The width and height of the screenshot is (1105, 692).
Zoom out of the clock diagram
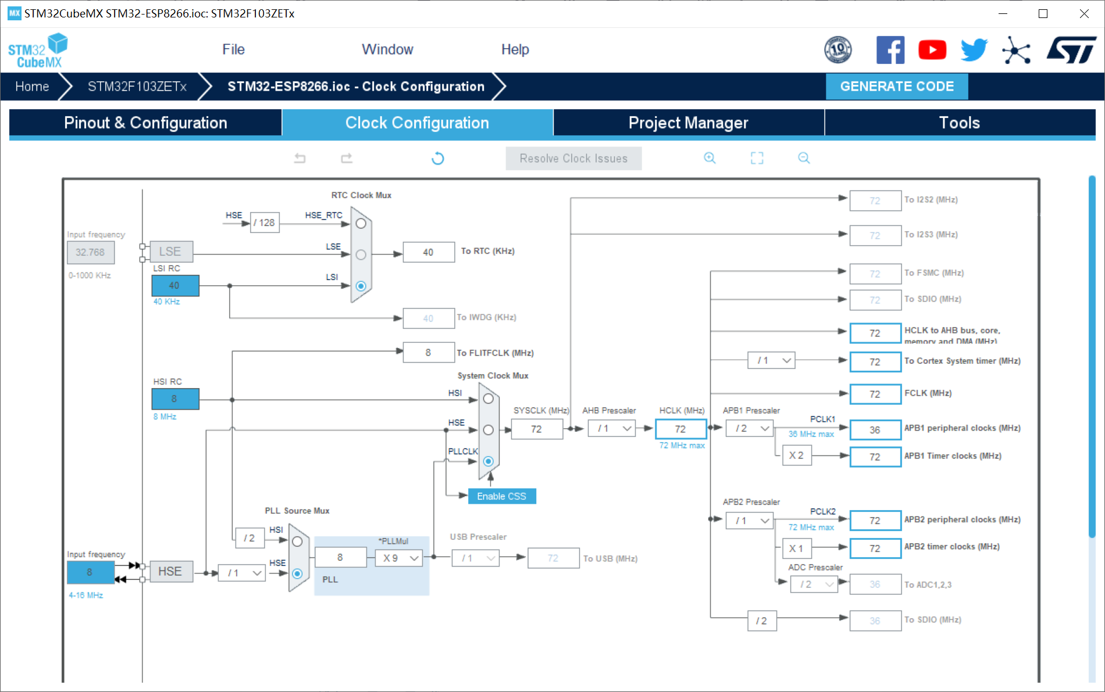point(804,158)
